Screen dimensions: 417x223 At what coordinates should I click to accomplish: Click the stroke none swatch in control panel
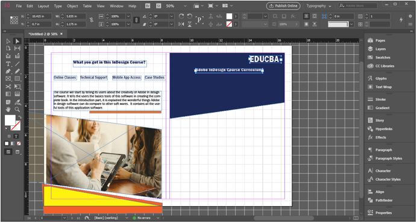[x=229, y=24]
